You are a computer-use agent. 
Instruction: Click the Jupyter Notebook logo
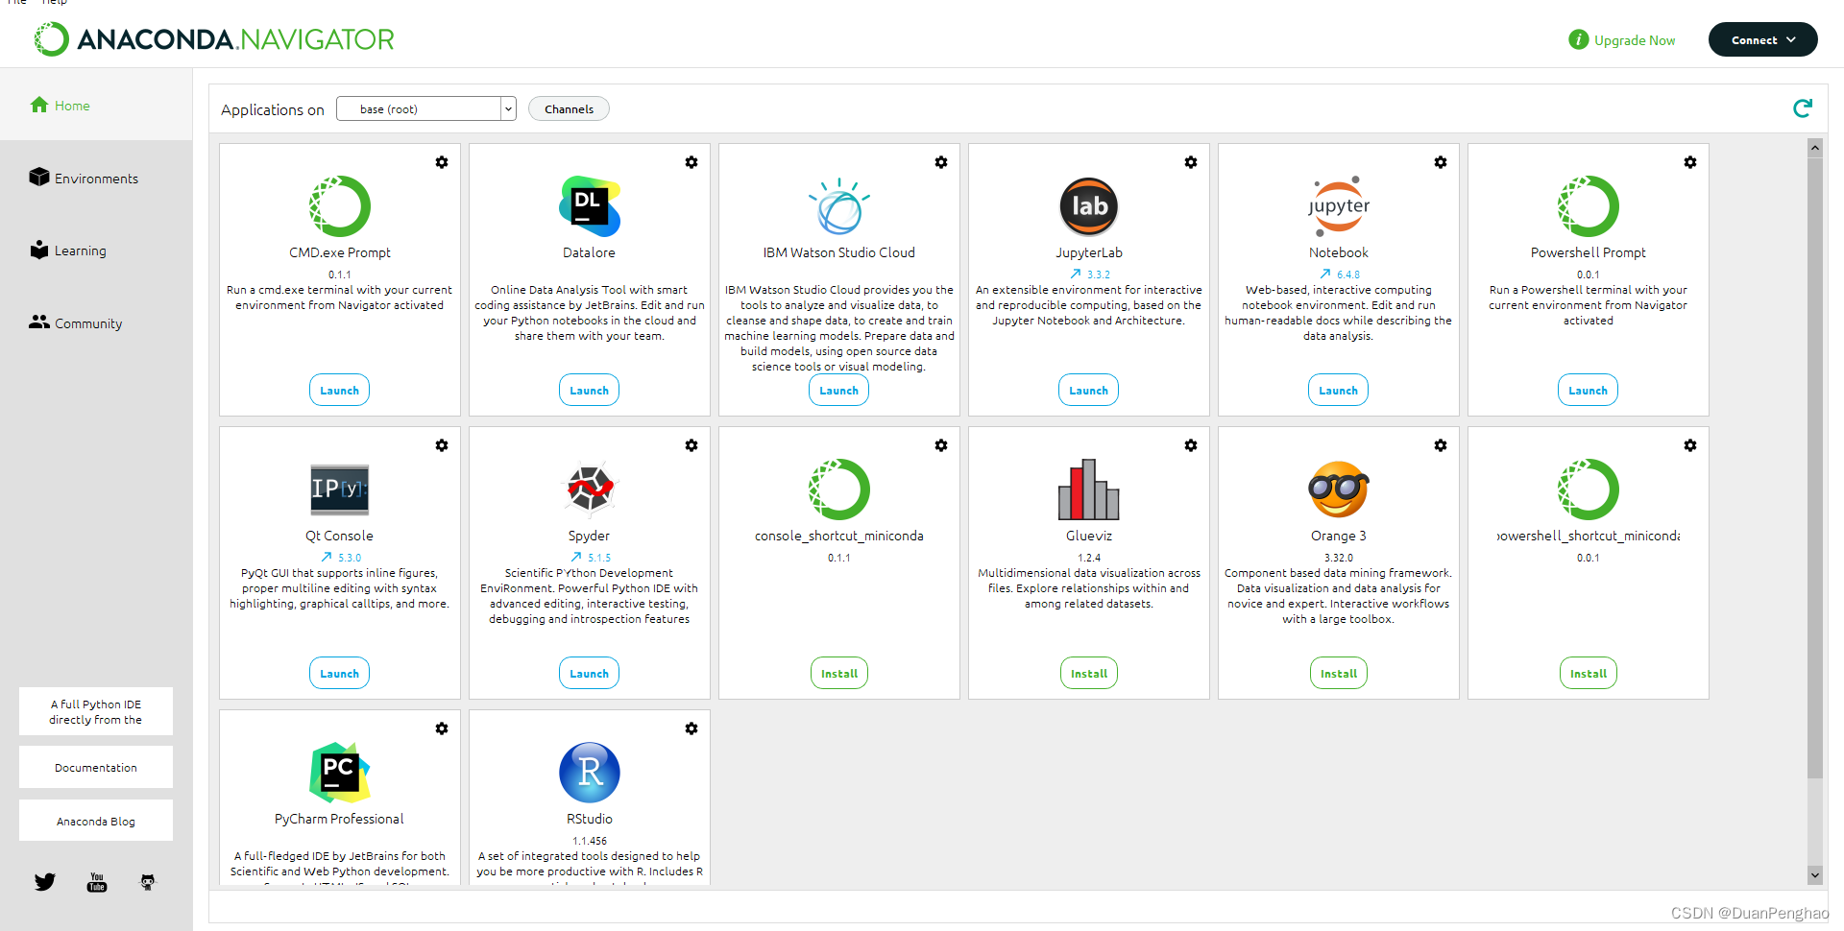tap(1339, 206)
